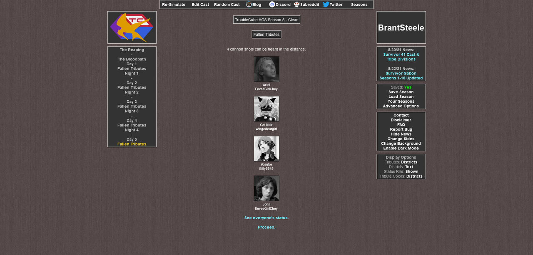This screenshot has width=533, height=255.
Task: Open Advanced Options
Action: click(x=401, y=106)
